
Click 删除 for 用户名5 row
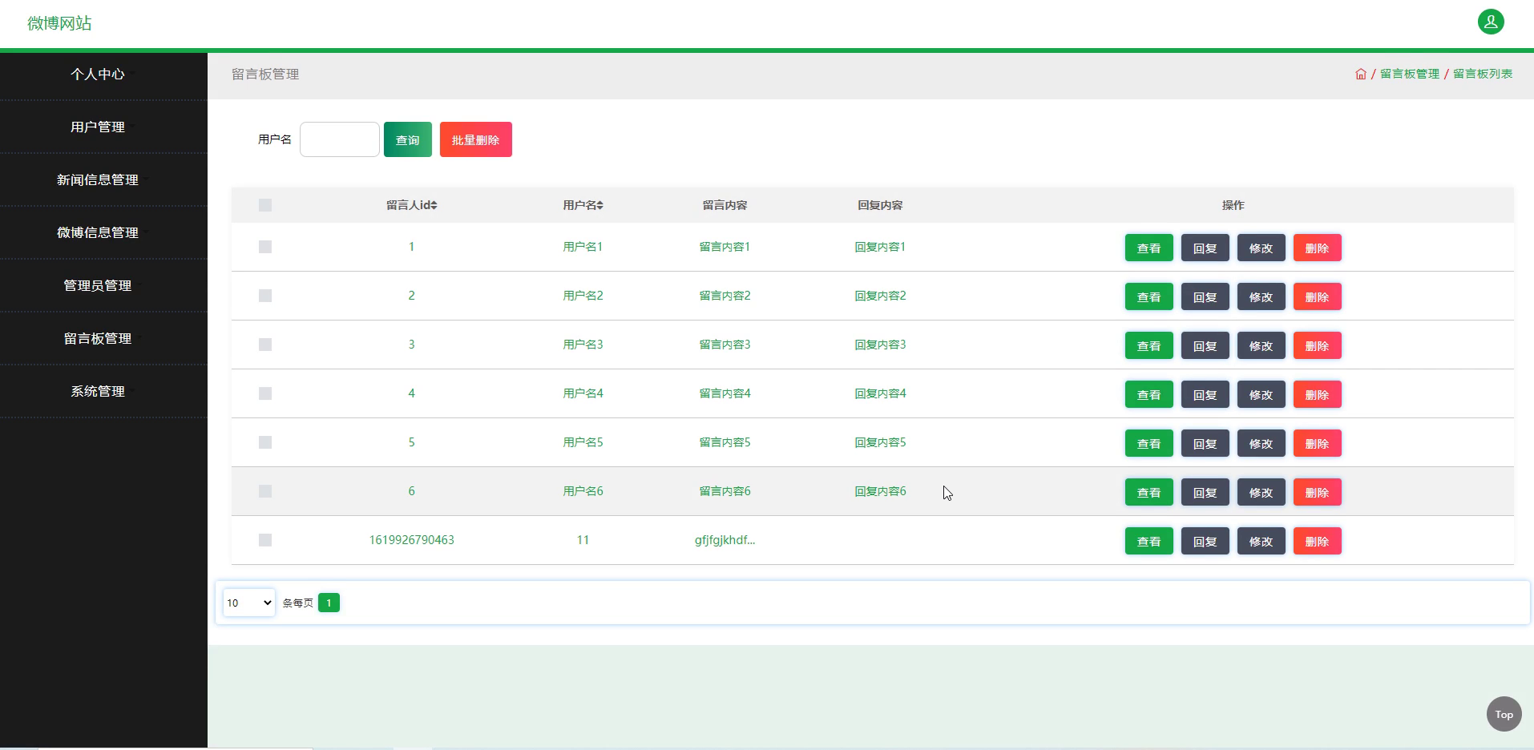pos(1318,443)
